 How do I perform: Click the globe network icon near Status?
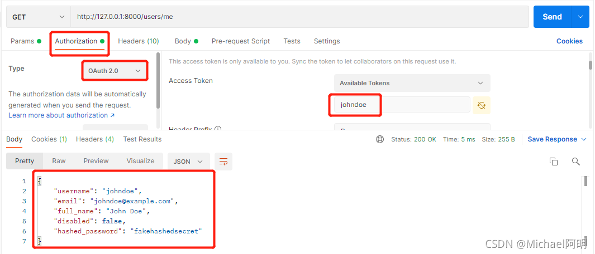(x=380, y=139)
